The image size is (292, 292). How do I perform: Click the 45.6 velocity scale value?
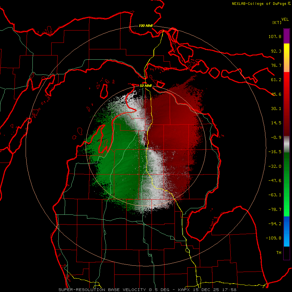pos(276,94)
